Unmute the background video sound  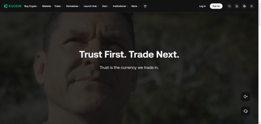[245, 96]
